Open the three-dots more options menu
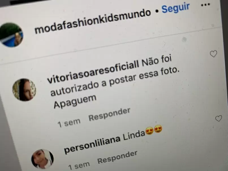228x171 pixels. (x=205, y=5)
